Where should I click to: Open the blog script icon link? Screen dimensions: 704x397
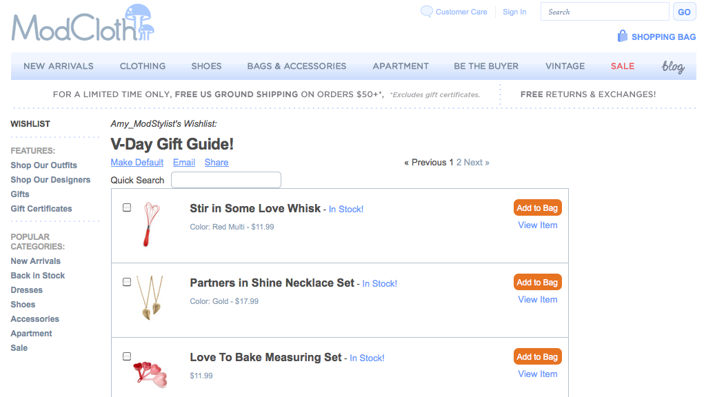pos(673,66)
